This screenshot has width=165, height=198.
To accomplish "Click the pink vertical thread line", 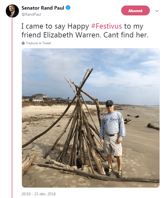I will (x=12, y=110).
